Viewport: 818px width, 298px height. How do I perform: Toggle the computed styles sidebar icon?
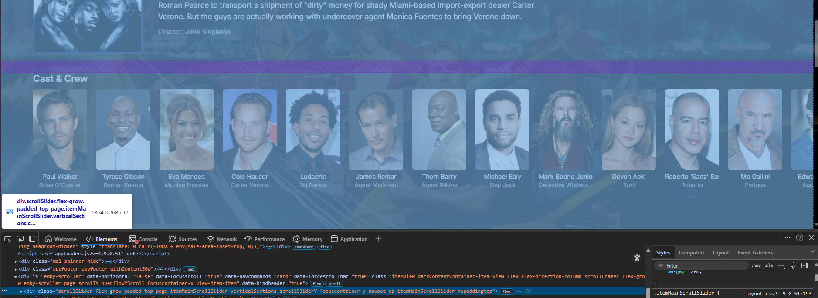pyautogui.click(x=805, y=265)
